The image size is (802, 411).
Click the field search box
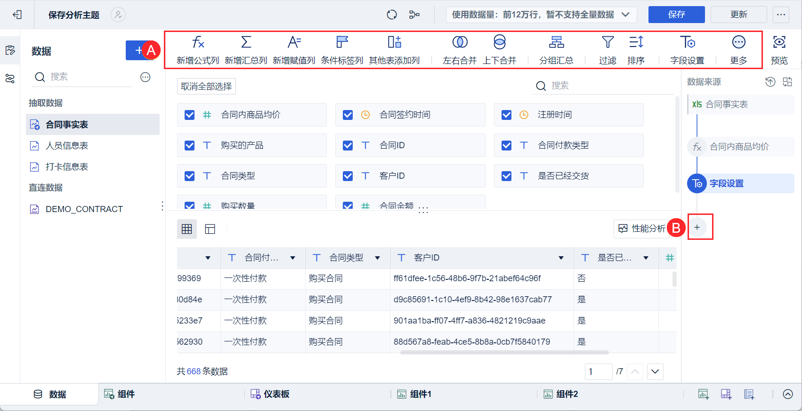(x=603, y=86)
